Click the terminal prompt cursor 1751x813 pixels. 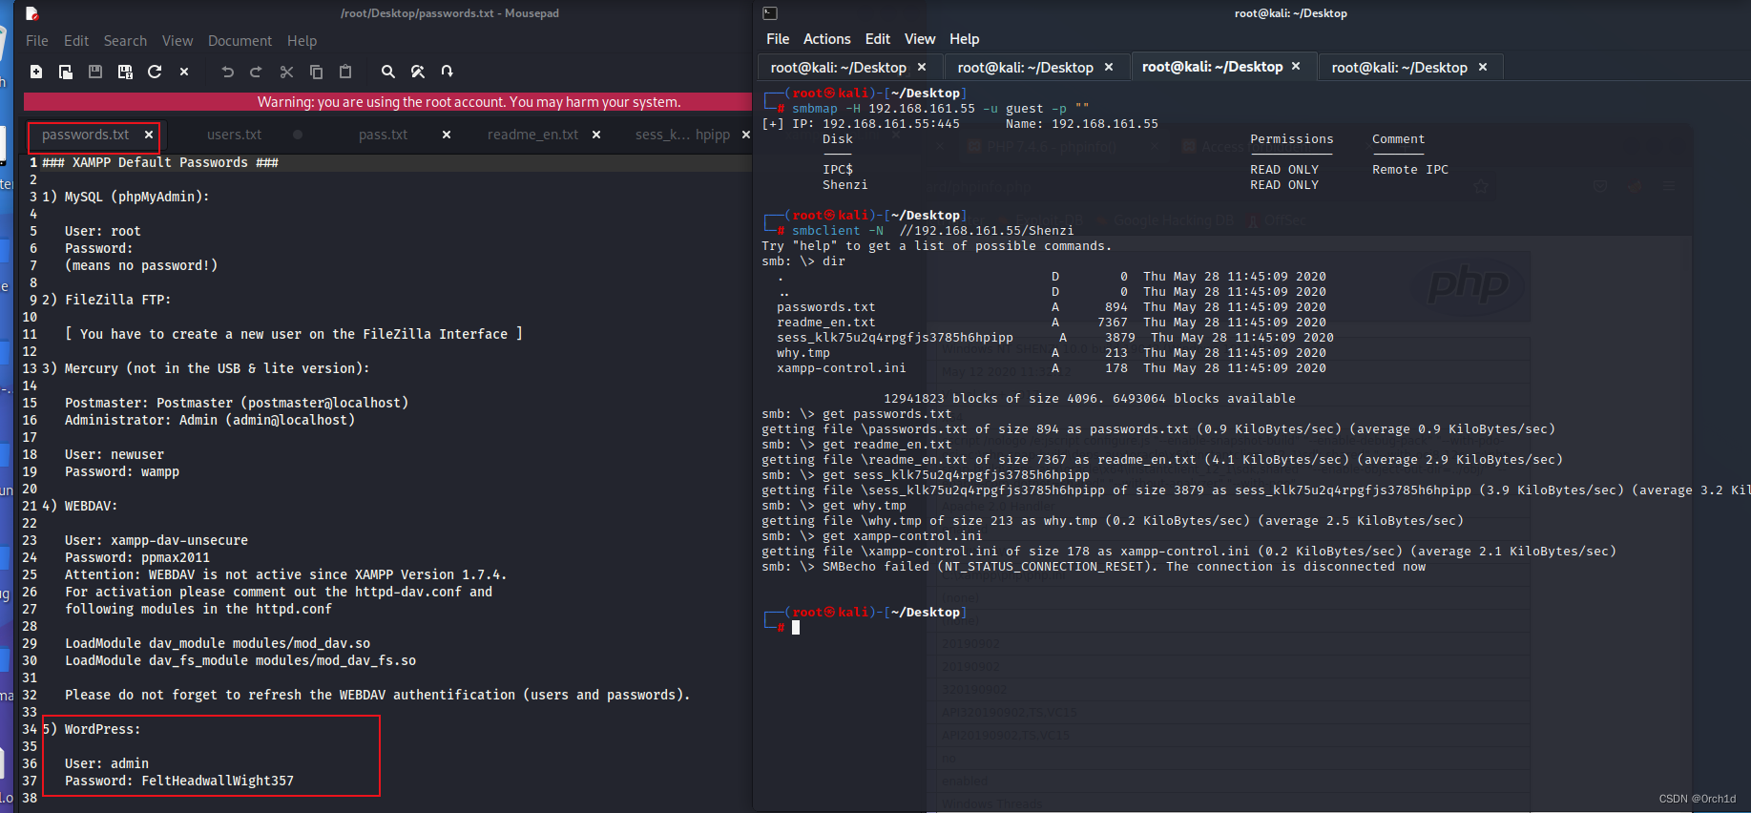click(796, 628)
